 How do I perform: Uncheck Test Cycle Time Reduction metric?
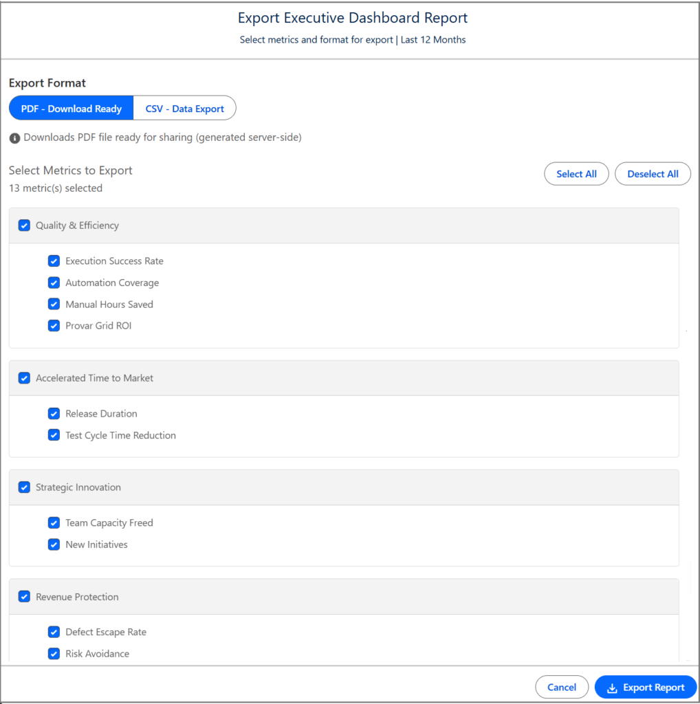(54, 435)
